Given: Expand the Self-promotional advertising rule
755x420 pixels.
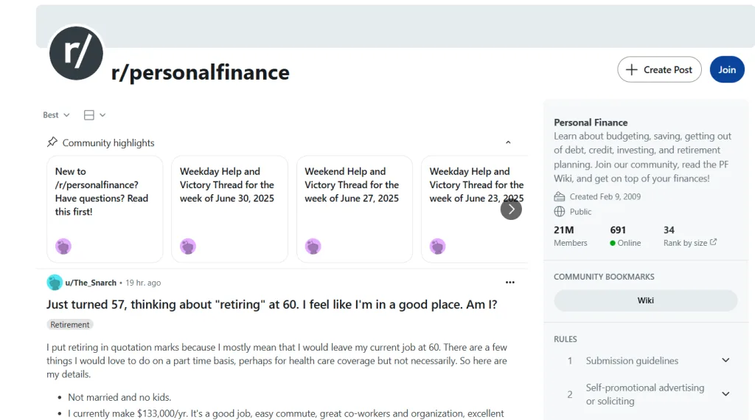Looking at the screenshot, I should point(726,394).
